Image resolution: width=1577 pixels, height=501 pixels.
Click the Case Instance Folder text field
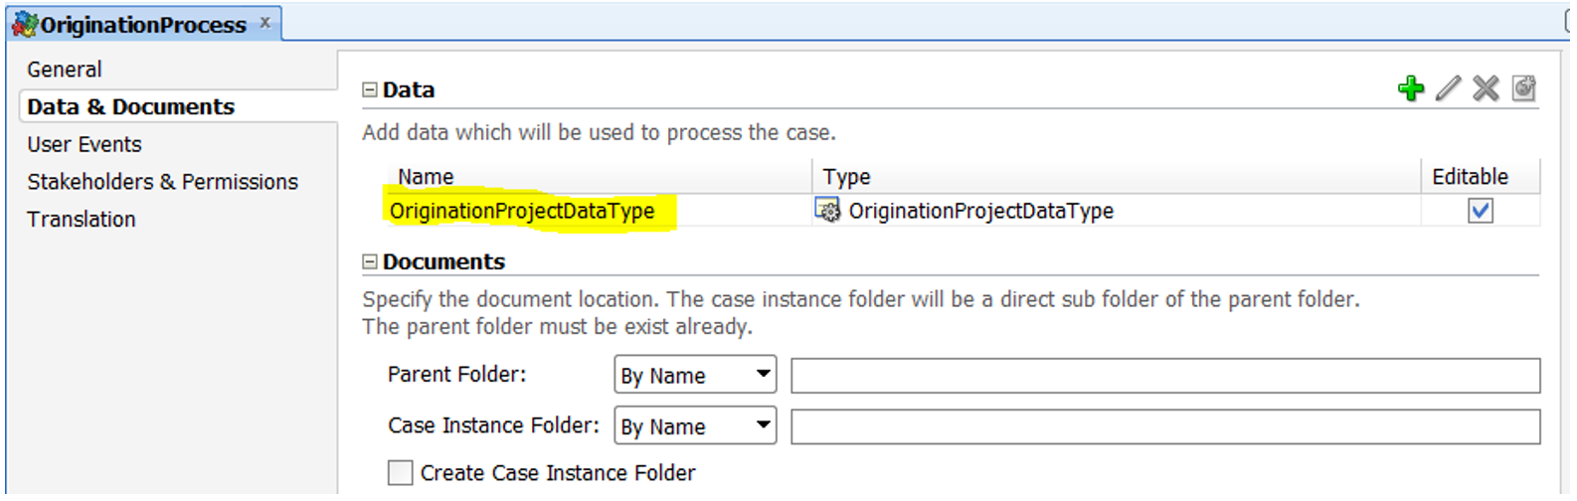click(1164, 426)
